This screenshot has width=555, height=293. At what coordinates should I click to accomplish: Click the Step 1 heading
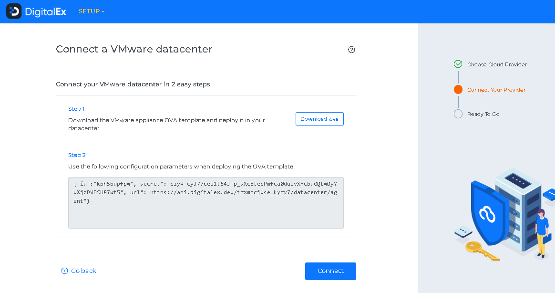pyautogui.click(x=76, y=109)
